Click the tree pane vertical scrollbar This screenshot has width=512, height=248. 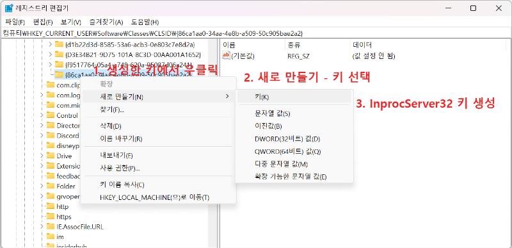tap(212, 144)
